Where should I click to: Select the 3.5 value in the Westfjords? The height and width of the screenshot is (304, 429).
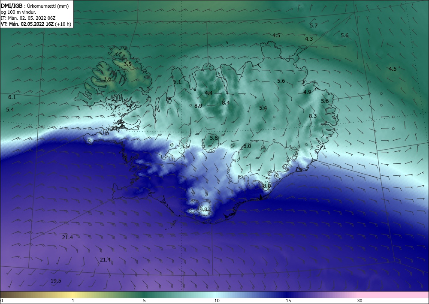pos(127,64)
